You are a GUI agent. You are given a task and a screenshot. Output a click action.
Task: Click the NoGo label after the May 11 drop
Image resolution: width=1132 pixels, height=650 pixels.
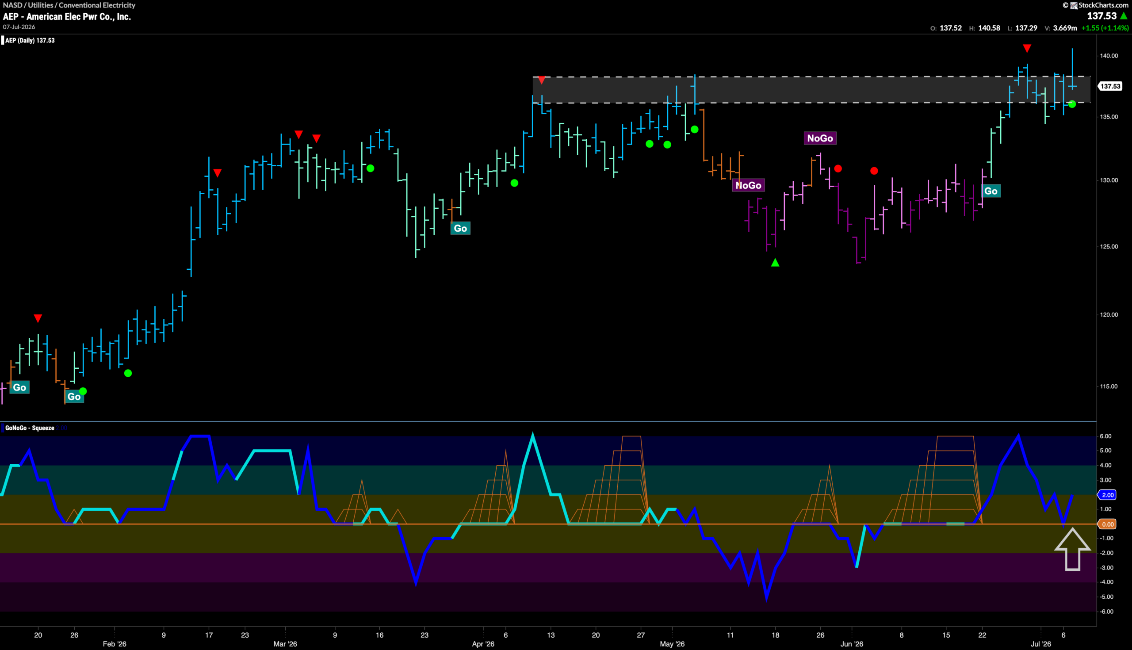[748, 185]
